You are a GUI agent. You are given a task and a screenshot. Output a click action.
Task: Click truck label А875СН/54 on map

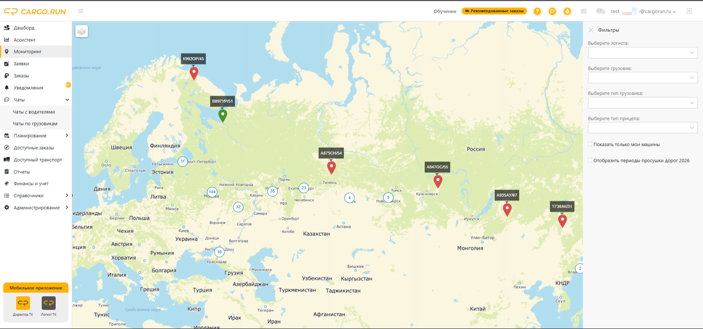(331, 153)
